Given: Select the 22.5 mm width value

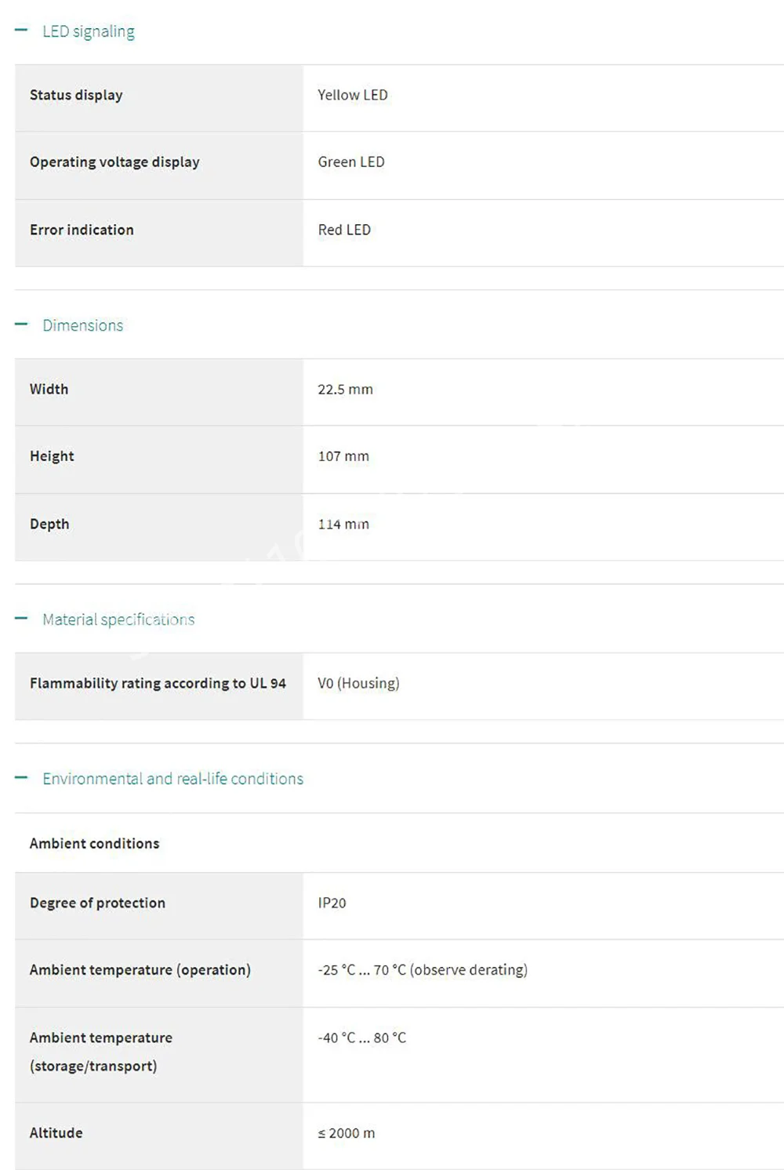Looking at the screenshot, I should pos(345,389).
